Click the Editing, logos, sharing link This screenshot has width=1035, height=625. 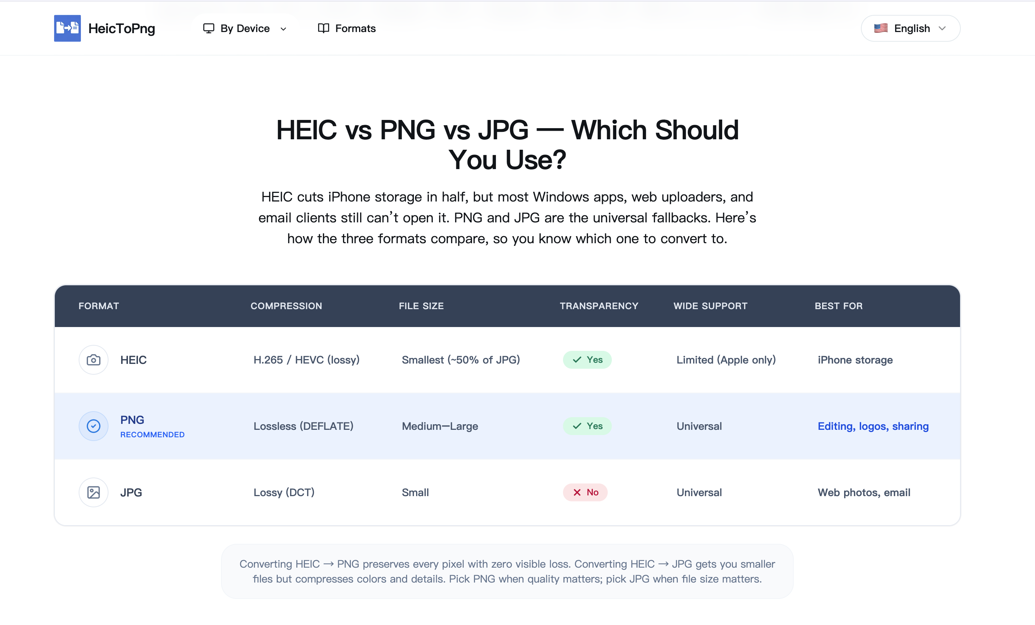[x=873, y=426]
